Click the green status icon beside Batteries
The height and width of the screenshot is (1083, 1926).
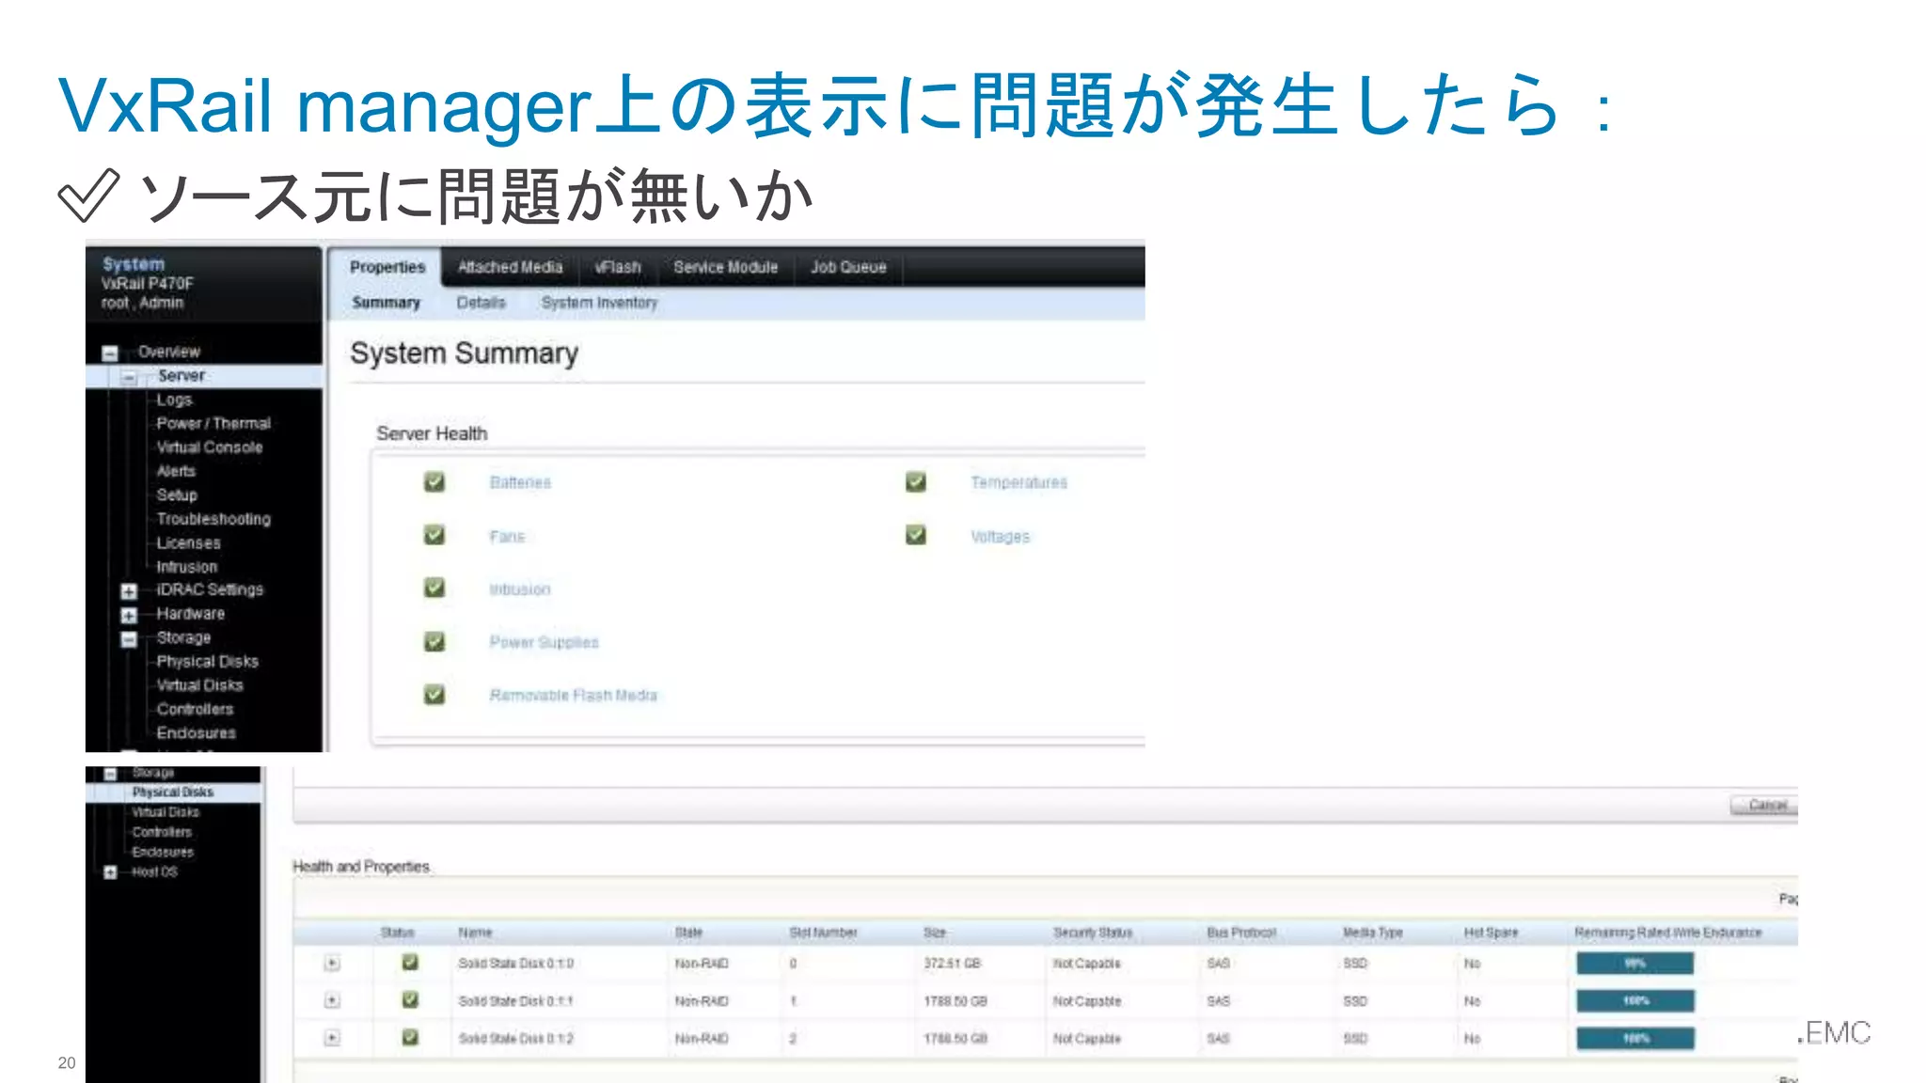[x=434, y=482]
